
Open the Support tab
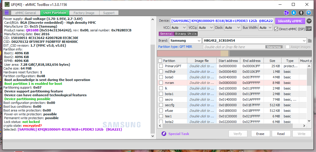tap(109, 13)
